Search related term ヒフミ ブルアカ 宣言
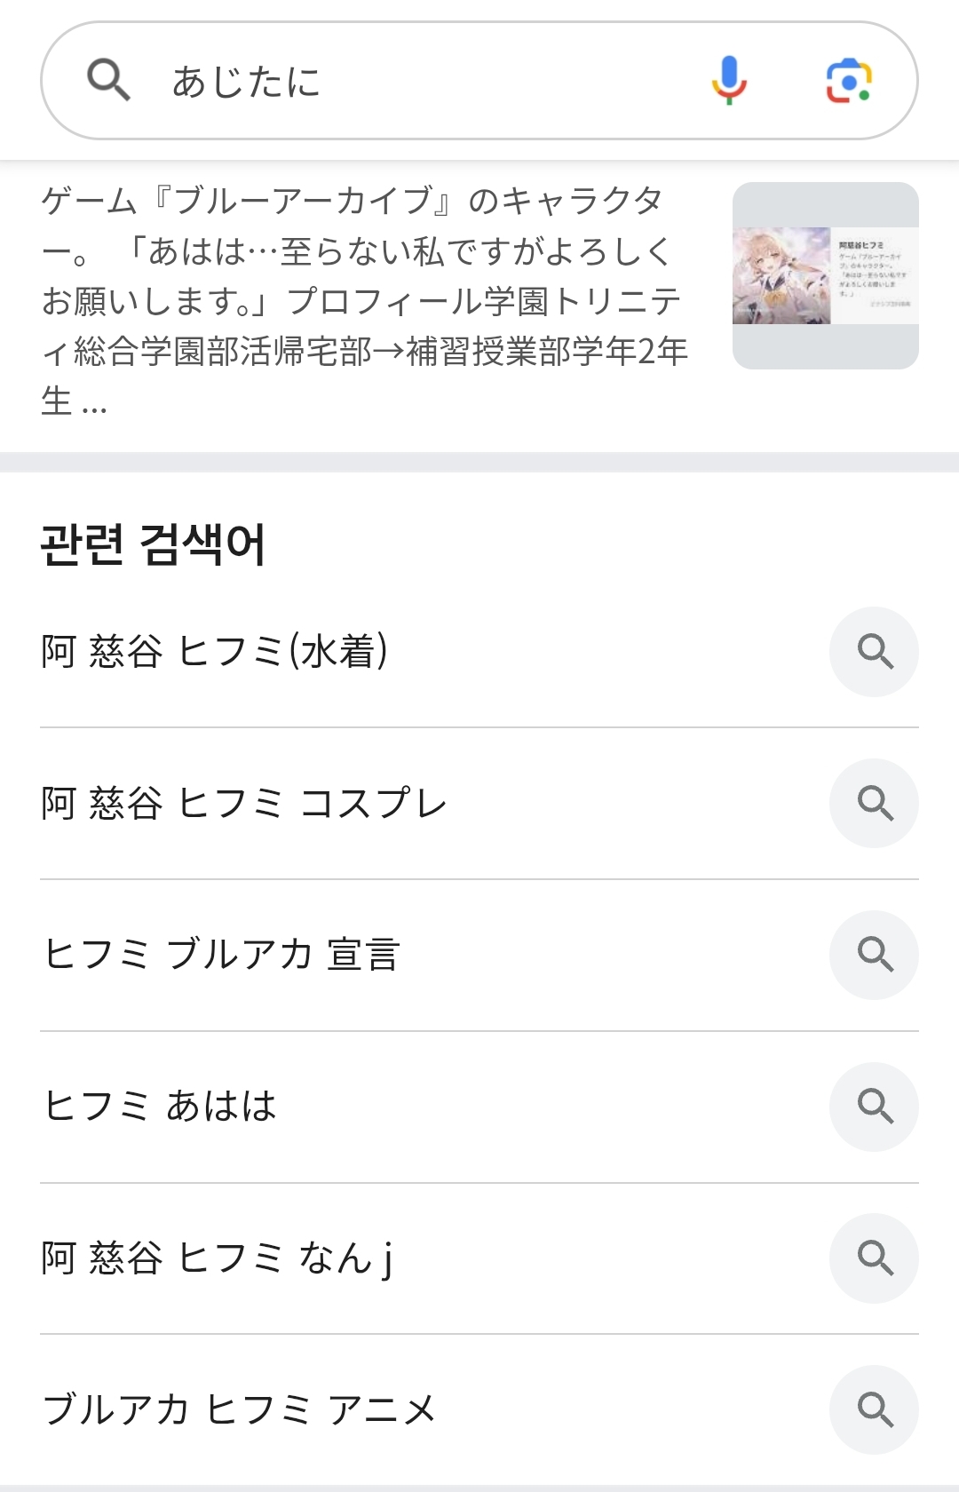 pyautogui.click(x=222, y=955)
